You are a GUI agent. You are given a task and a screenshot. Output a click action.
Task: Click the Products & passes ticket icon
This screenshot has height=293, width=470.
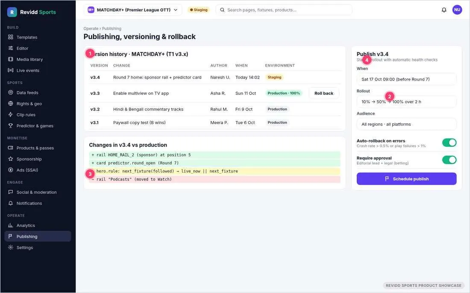click(11, 148)
